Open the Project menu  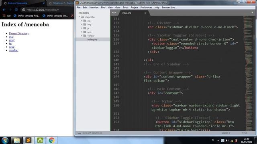click(x=134, y=8)
